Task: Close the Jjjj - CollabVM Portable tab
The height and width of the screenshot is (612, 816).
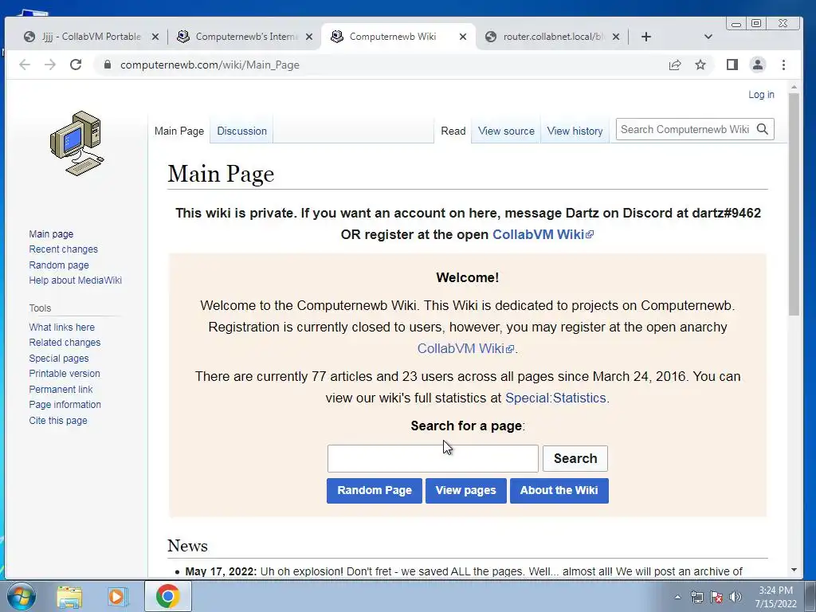Action: [x=155, y=37]
